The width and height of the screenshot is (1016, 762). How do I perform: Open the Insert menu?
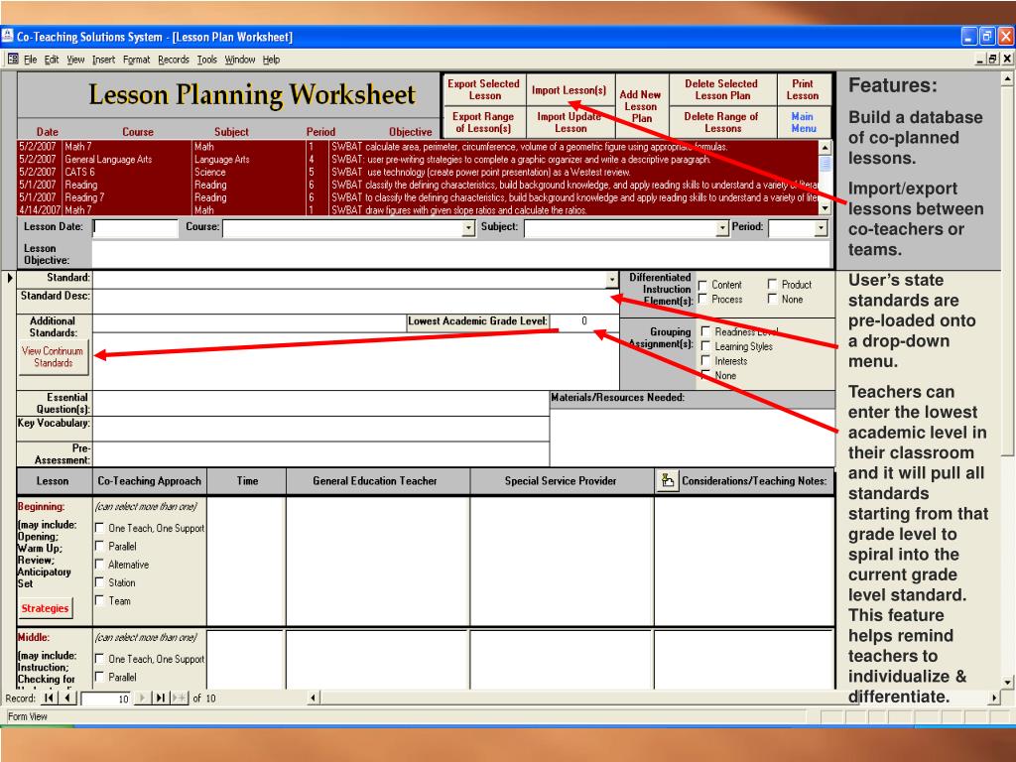coord(103,60)
